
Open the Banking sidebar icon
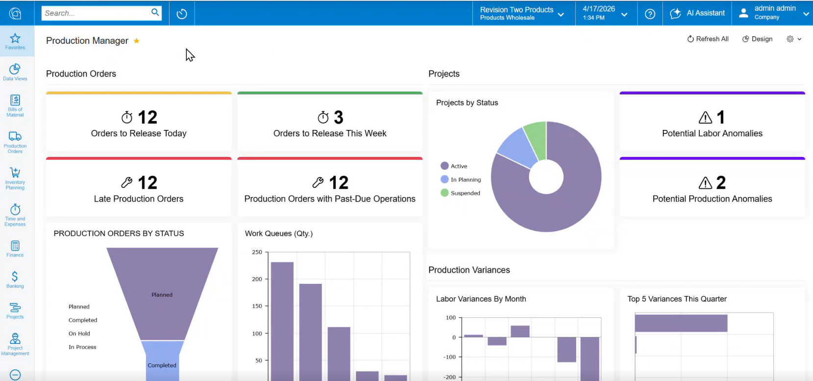pyautogui.click(x=15, y=279)
